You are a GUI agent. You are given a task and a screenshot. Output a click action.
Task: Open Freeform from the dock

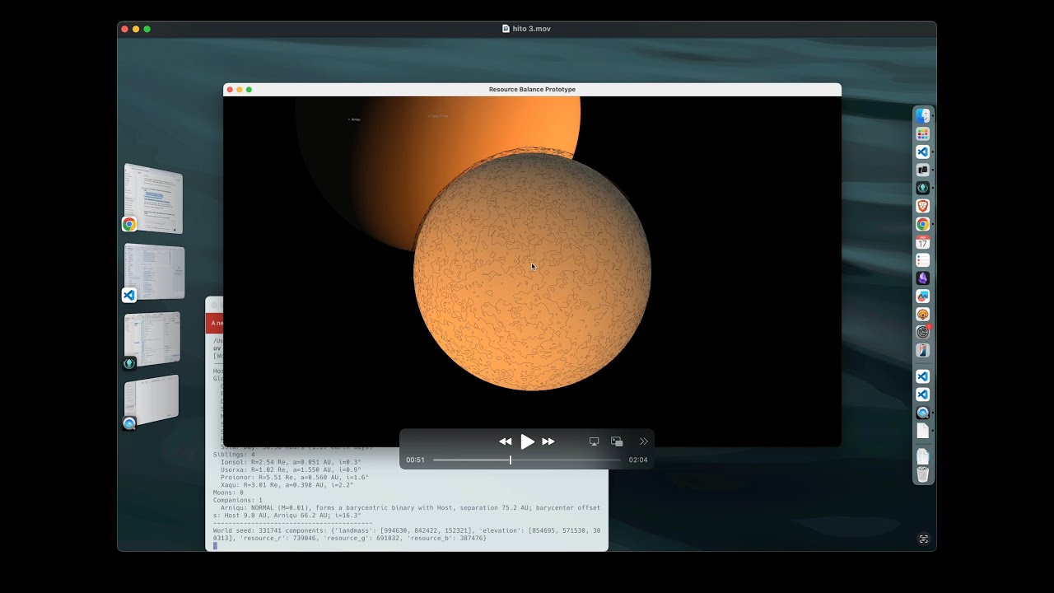[923, 296]
